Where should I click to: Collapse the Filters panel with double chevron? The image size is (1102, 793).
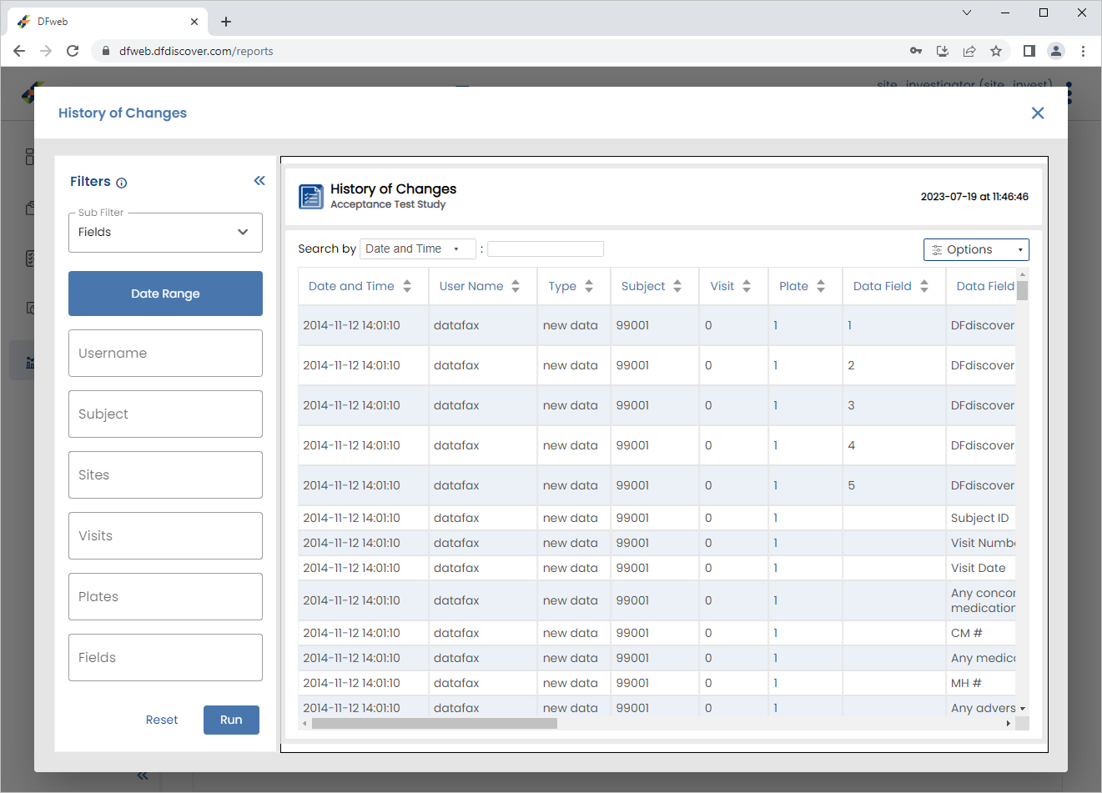click(259, 180)
